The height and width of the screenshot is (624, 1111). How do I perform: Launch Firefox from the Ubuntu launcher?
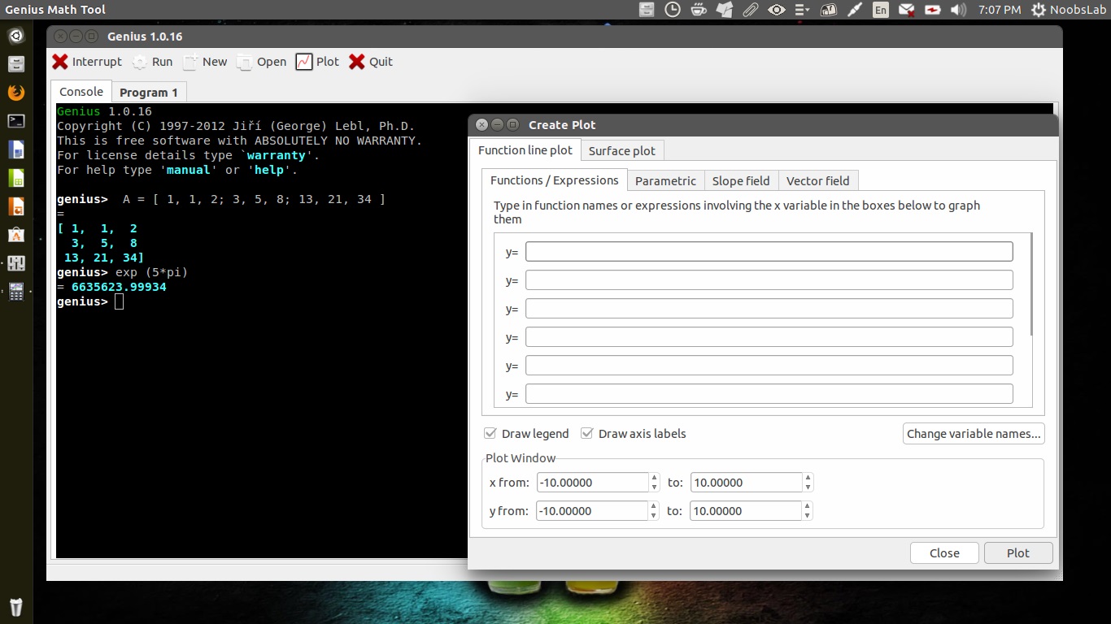pyautogui.click(x=16, y=93)
